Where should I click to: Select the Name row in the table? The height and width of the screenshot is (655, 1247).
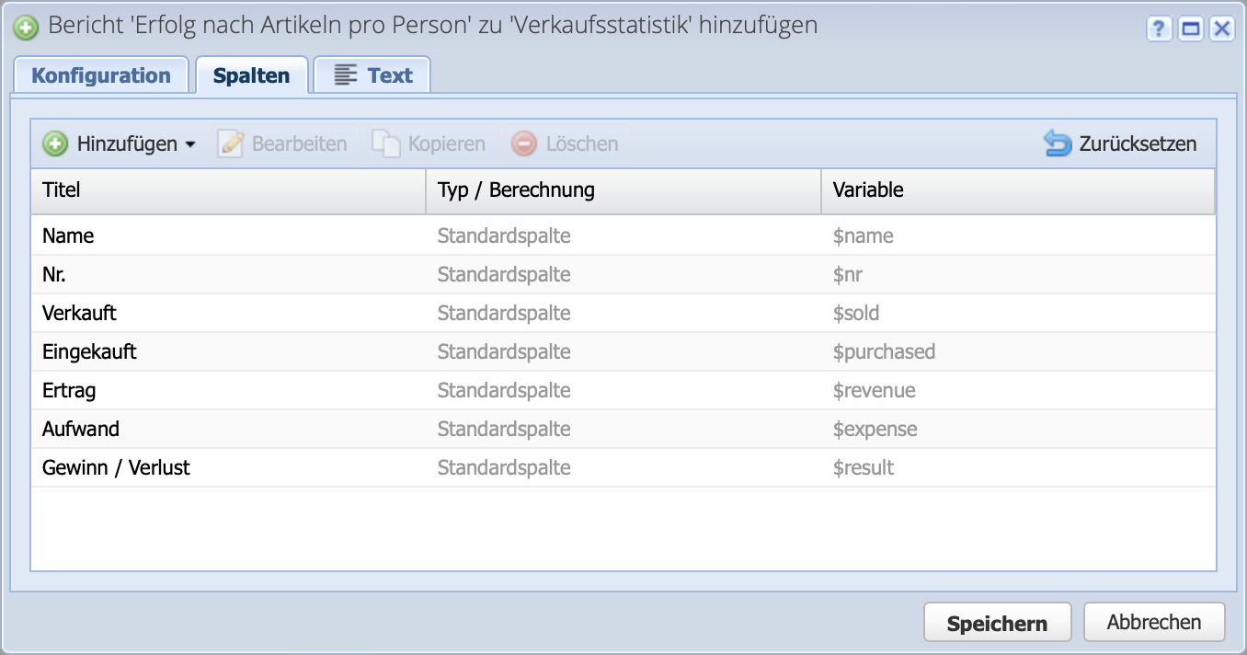click(x=368, y=236)
